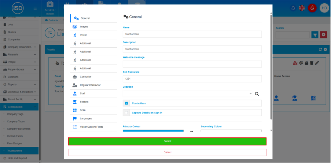331x163 pixels.
Task: Expand Reports sidebar menu
Action: point(19,84)
